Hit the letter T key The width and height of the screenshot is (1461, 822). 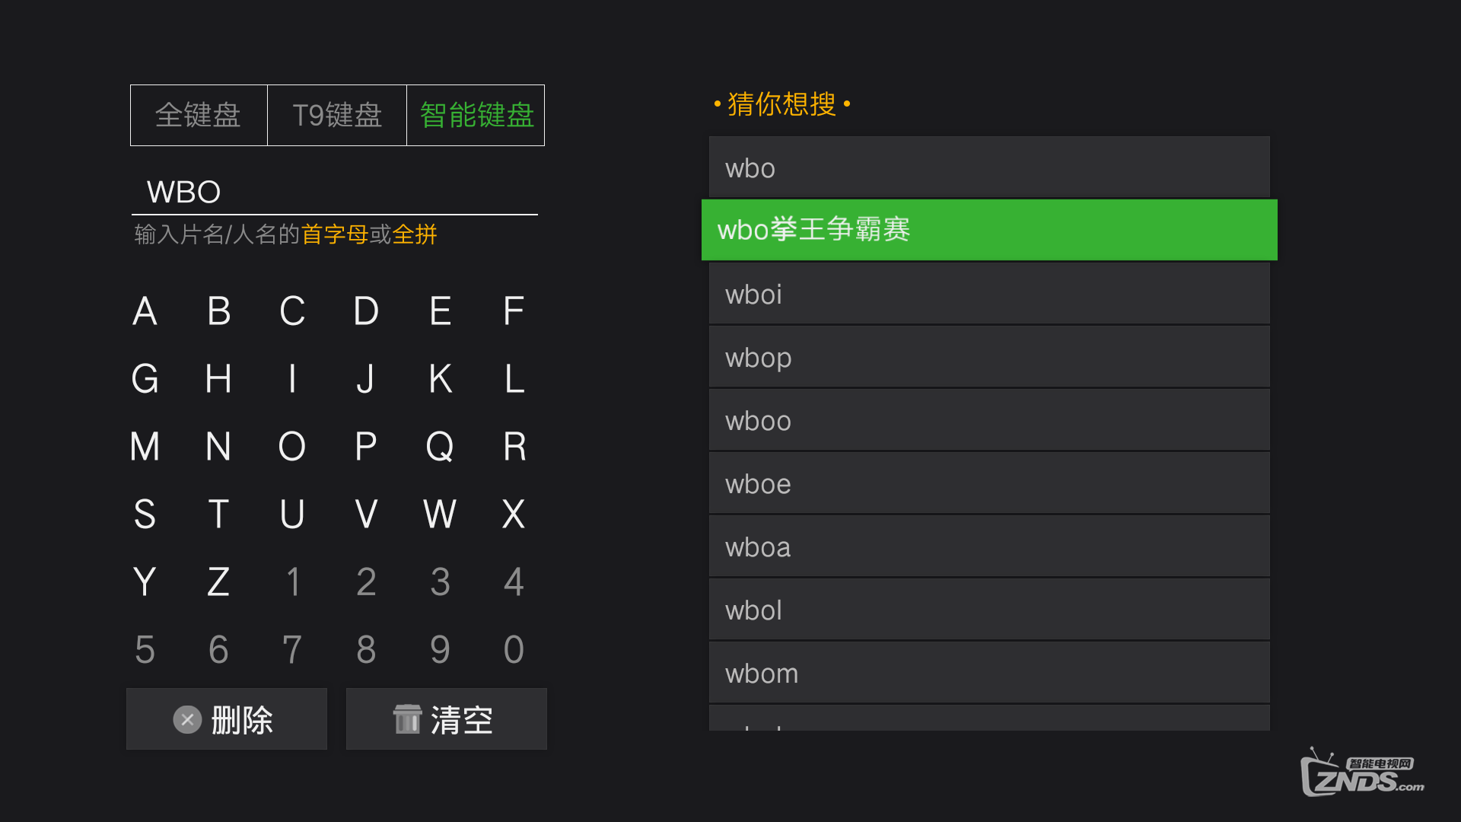pyautogui.click(x=218, y=515)
